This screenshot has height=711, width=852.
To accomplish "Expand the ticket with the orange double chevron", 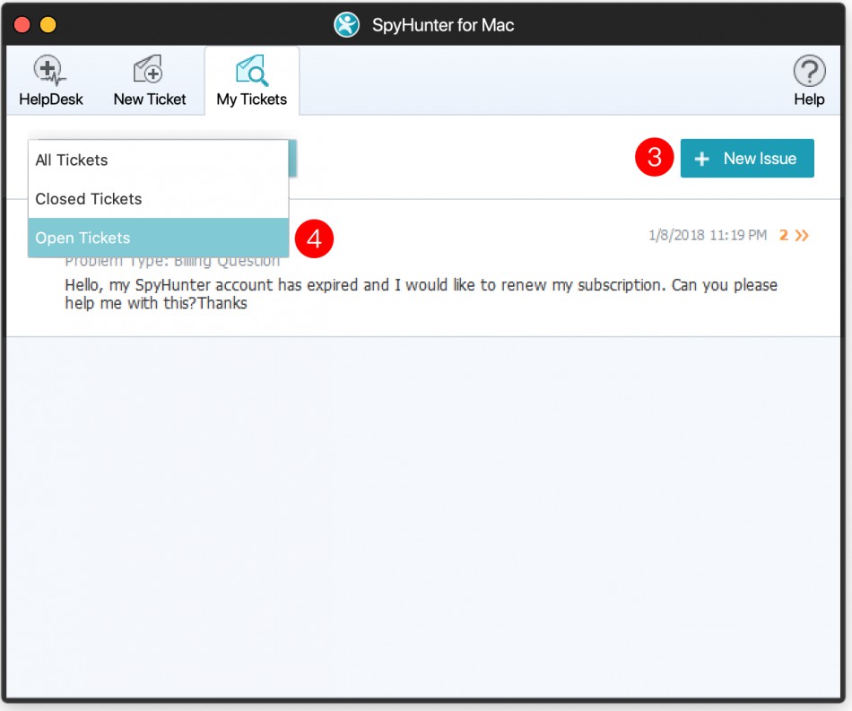I will (802, 236).
